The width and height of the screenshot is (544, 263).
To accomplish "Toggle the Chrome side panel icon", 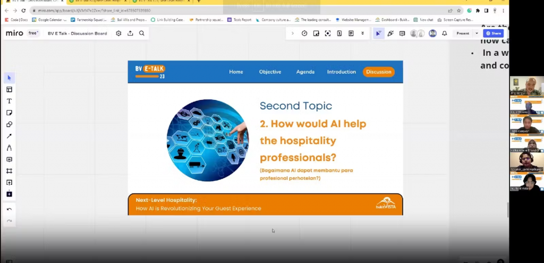I will tap(486, 11).
